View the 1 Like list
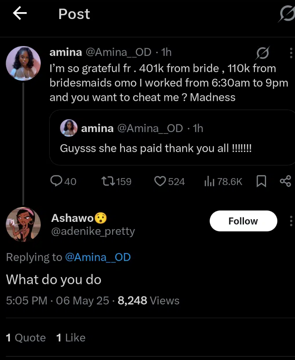 coord(71,338)
